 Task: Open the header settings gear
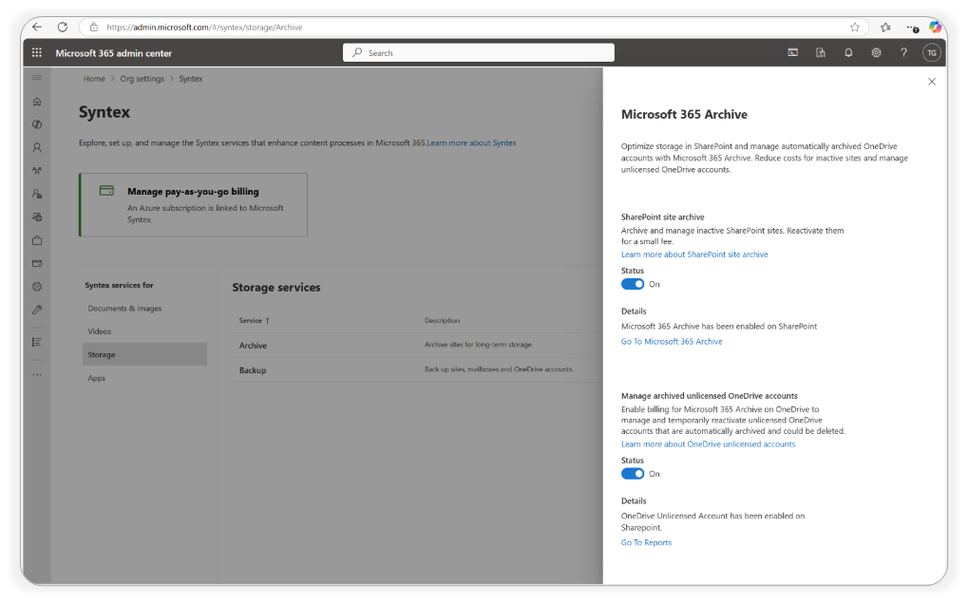pyautogui.click(x=876, y=53)
